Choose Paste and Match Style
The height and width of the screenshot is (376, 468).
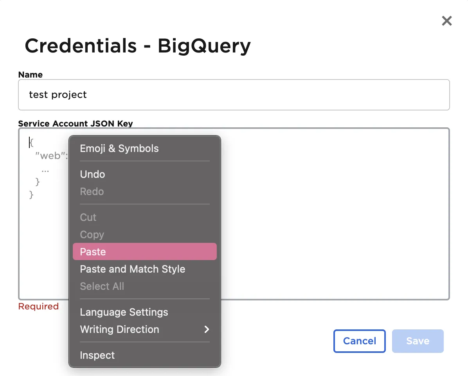[132, 269]
